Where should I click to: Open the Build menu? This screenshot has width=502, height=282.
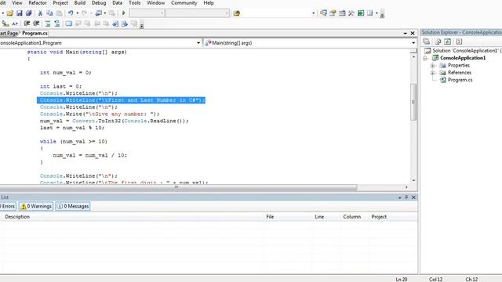[80, 3]
